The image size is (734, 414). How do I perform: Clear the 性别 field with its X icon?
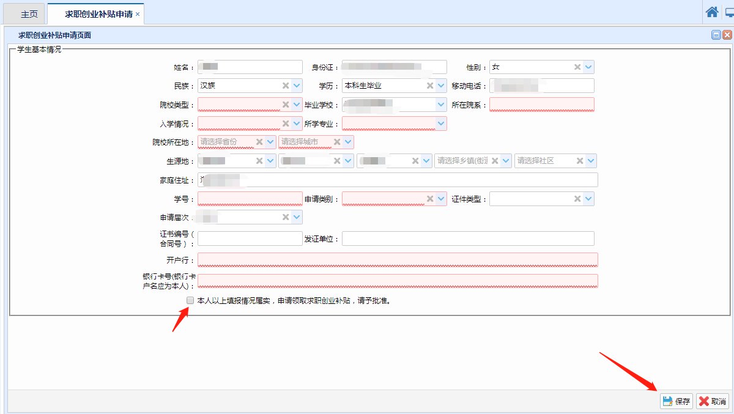(x=577, y=67)
